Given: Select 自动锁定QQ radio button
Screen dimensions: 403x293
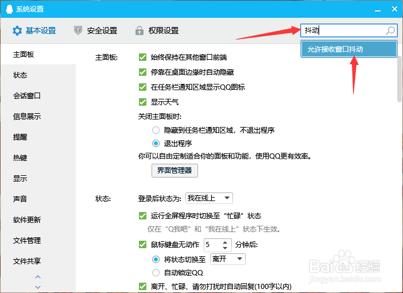Looking at the screenshot, I should (x=156, y=272).
